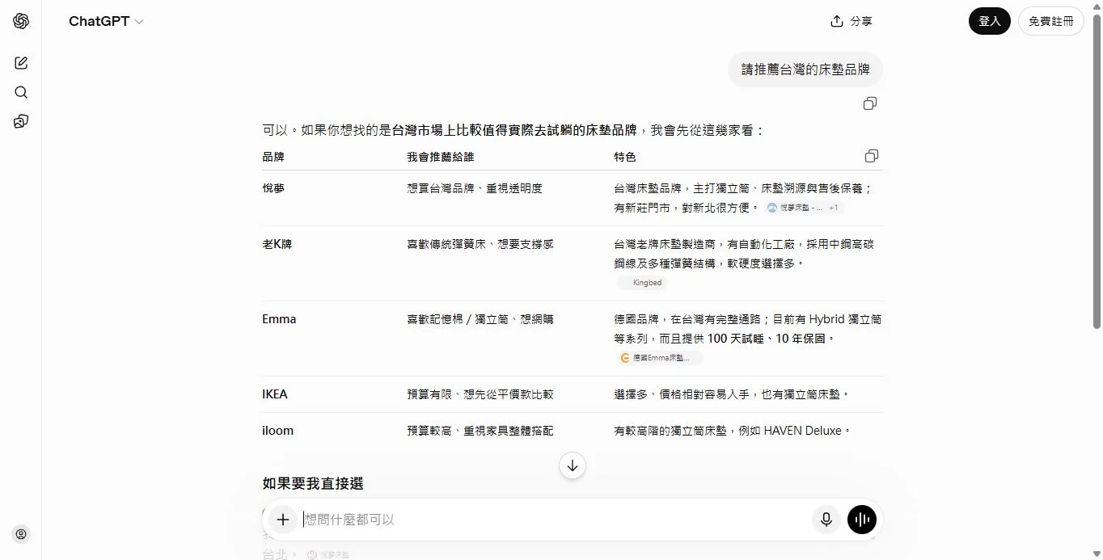This screenshot has height=560, width=1103.
Task: Click the microphone dictation icon
Action: click(x=826, y=520)
